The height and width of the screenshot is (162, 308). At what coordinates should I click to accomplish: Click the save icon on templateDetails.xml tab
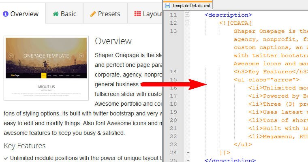tap(169, 6)
